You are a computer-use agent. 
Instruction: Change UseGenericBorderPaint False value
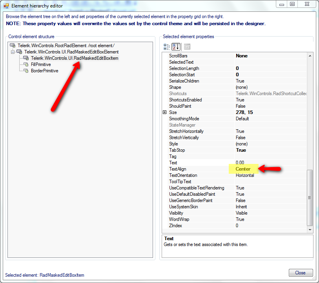coord(271,201)
